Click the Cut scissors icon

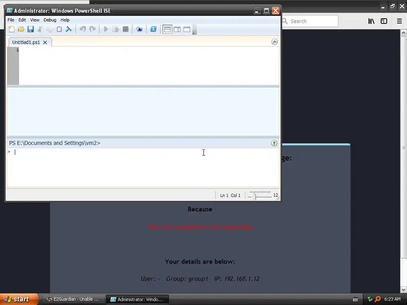(40, 29)
